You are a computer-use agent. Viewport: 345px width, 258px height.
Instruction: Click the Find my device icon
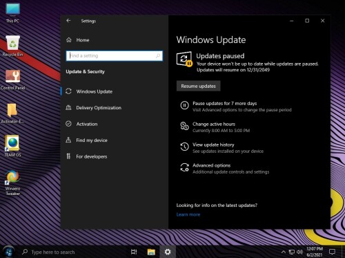pyautogui.click(x=68, y=140)
